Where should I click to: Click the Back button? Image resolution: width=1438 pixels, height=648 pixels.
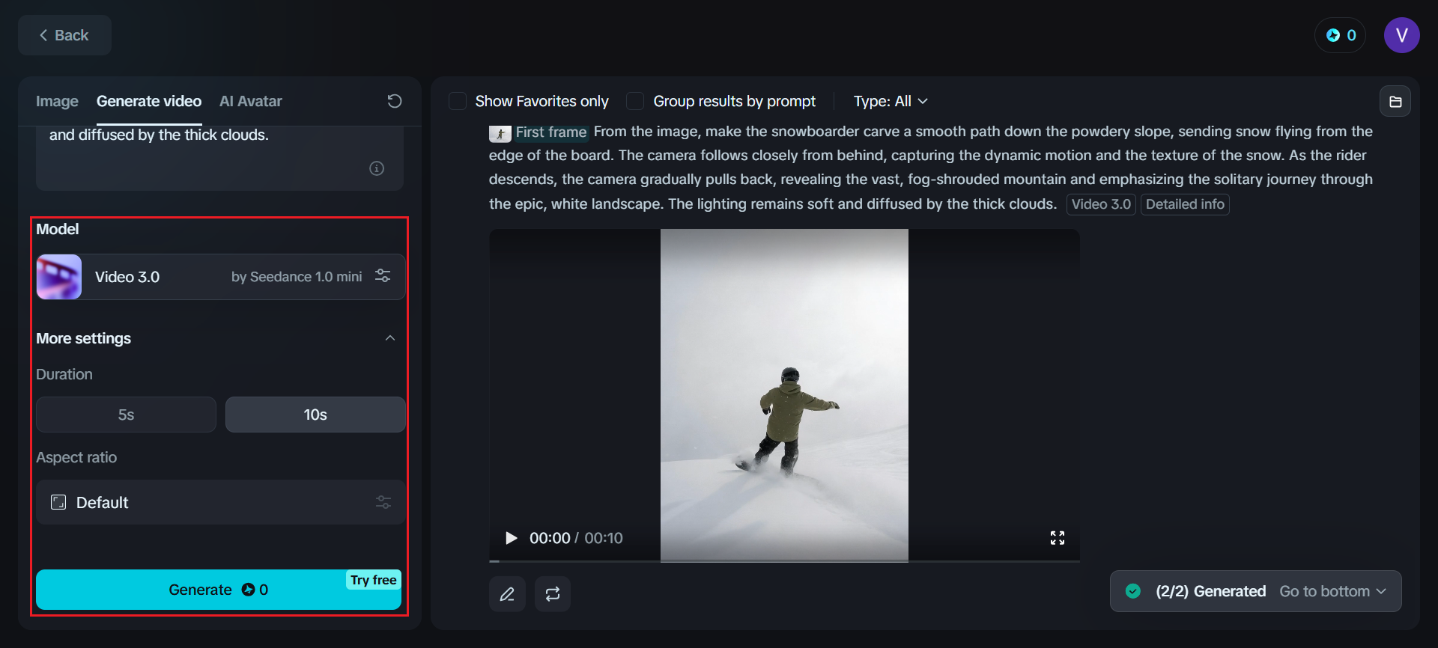point(64,35)
